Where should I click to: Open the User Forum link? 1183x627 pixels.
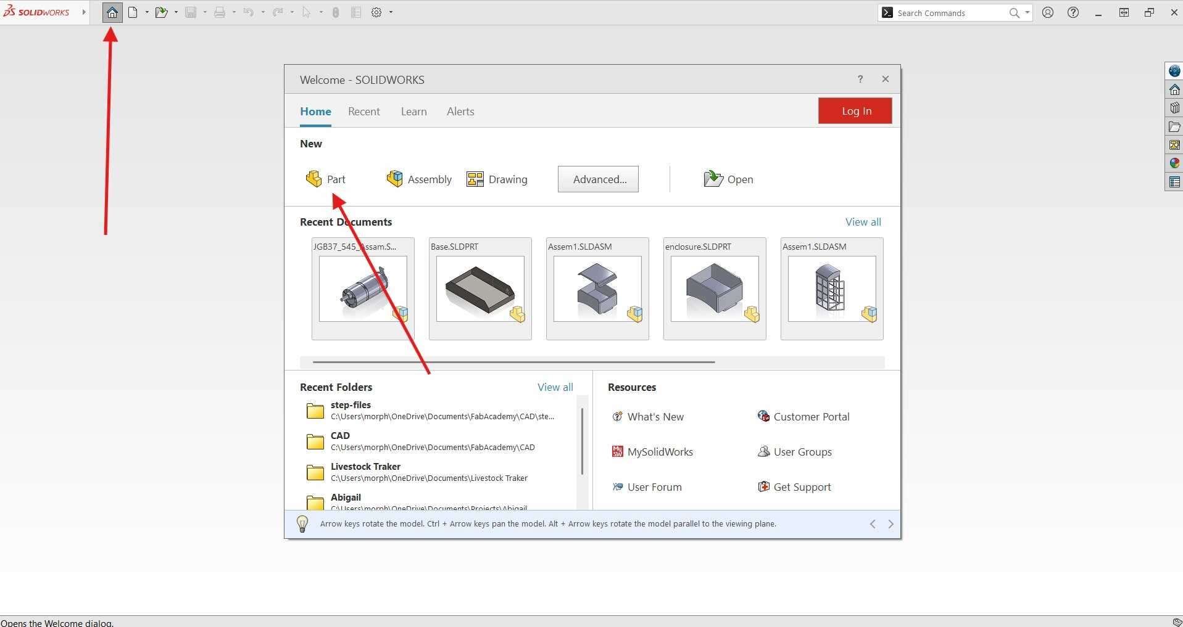click(x=647, y=487)
